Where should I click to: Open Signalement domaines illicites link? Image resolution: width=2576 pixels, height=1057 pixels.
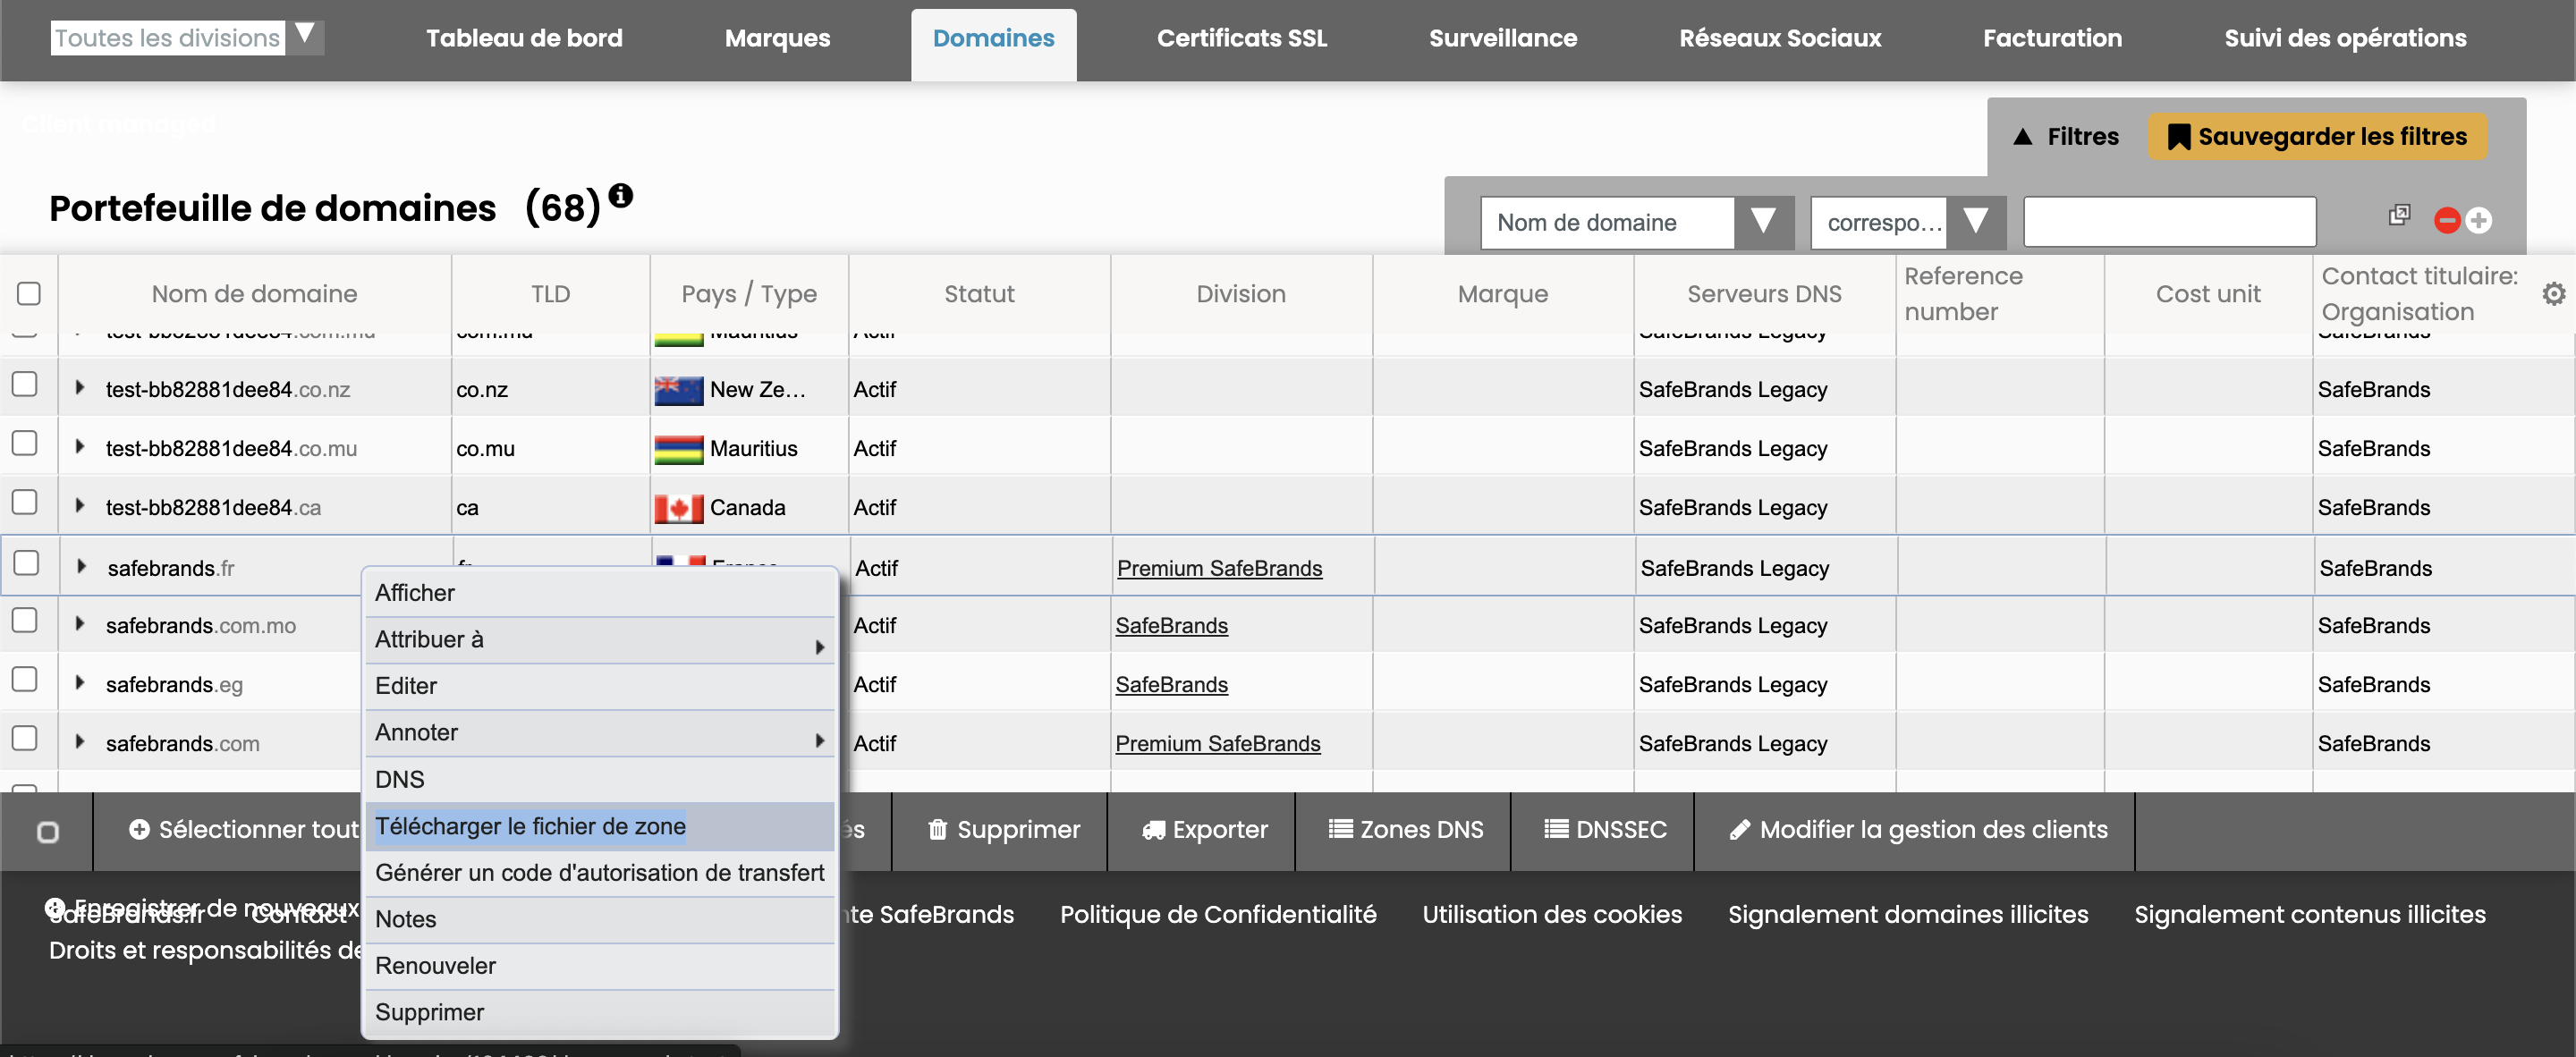(1908, 915)
